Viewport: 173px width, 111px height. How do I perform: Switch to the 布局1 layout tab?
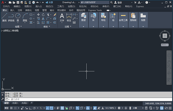click(15, 103)
